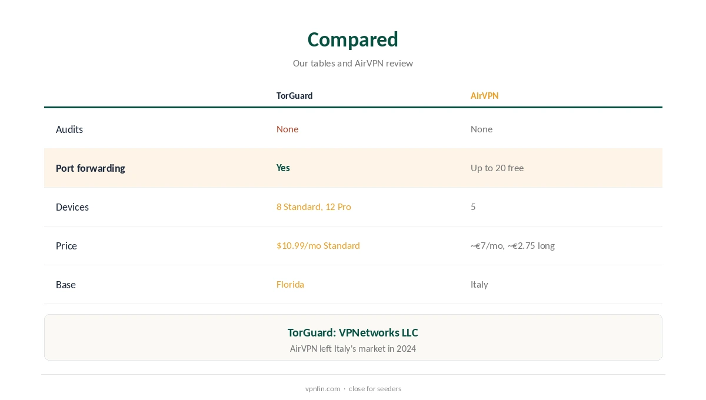Click the 'vpnfin.com' footer text
Screen dimensions: 706x400
[323, 389]
